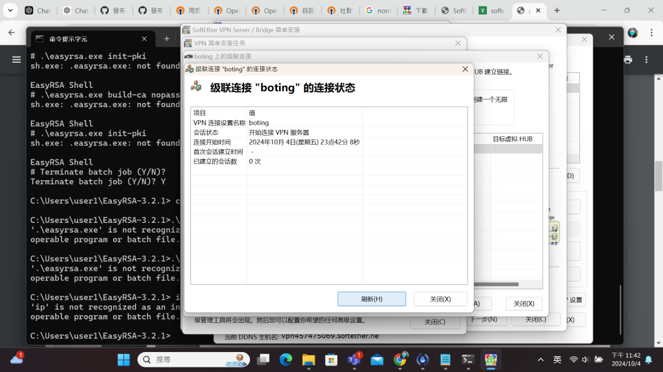This screenshot has height=372, width=663.
Task: Click the command prompt icon in the terminal tab
Action: point(39,39)
